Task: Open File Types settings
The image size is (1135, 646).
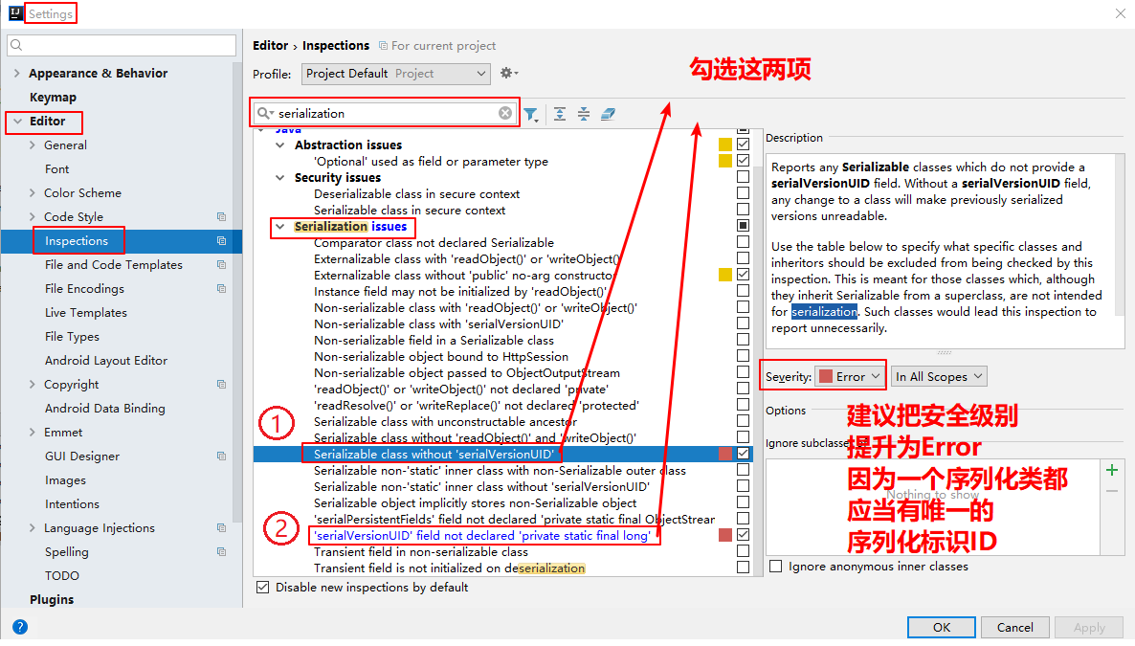Action: (x=72, y=336)
